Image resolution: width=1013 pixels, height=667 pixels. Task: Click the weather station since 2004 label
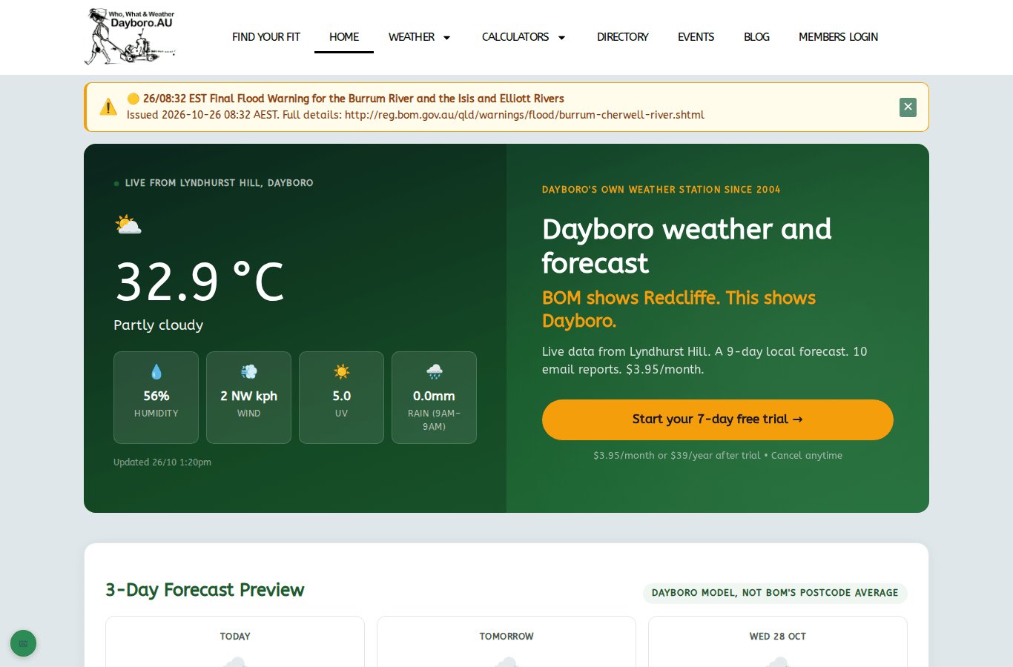[661, 190]
